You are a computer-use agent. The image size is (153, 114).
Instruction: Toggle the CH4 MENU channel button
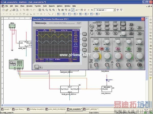(128, 48)
